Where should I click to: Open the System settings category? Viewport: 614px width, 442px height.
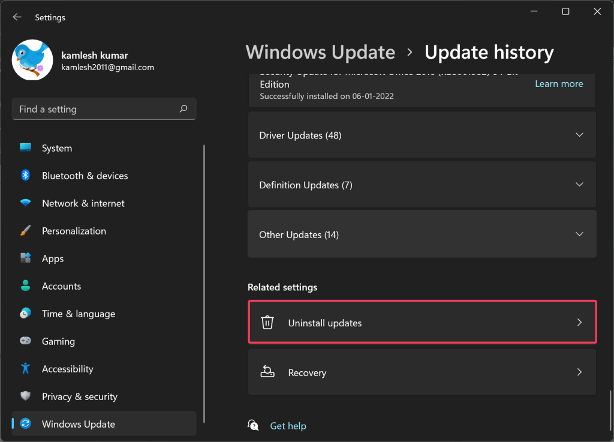pos(104,148)
